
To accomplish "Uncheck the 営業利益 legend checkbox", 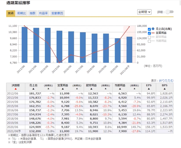I will click(x=149, y=33).
